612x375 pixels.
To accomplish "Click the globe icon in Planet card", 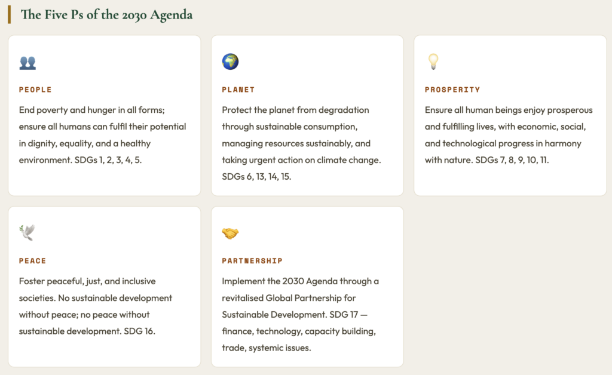I will point(230,62).
